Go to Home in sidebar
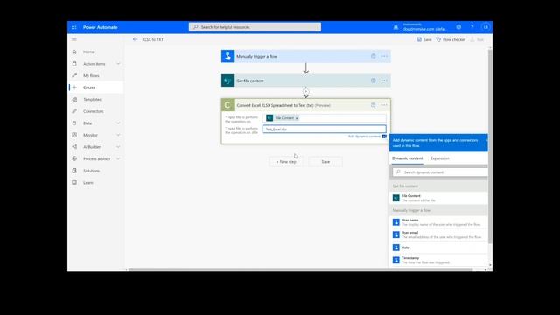Image resolution: width=560 pixels, height=315 pixels. [x=88, y=52]
